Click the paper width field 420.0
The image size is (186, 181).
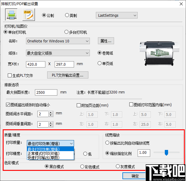[36, 64]
